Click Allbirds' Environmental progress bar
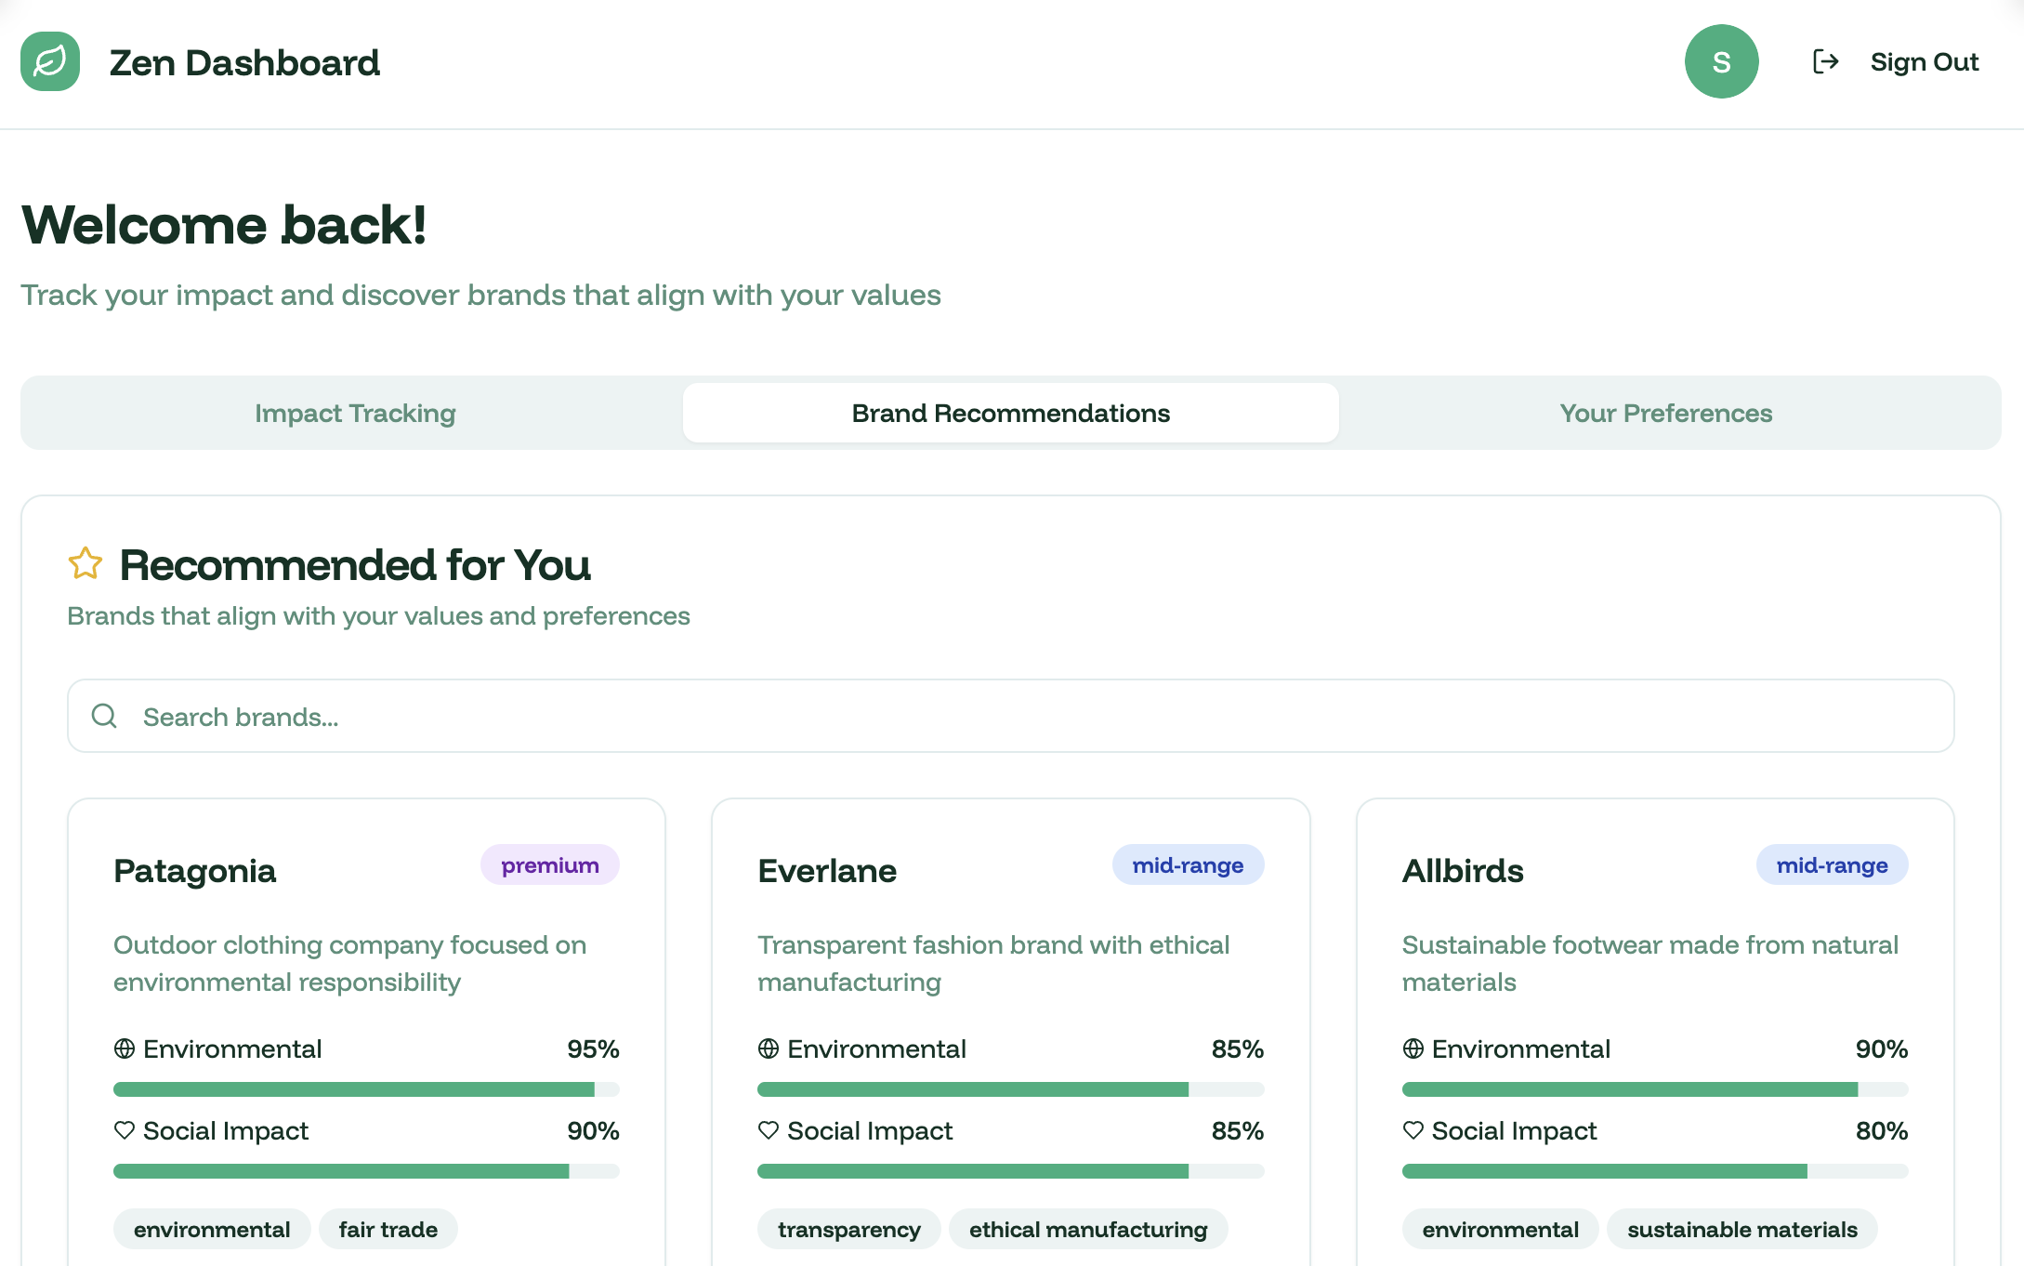Viewport: 2024px width, 1266px height. tap(1654, 1089)
